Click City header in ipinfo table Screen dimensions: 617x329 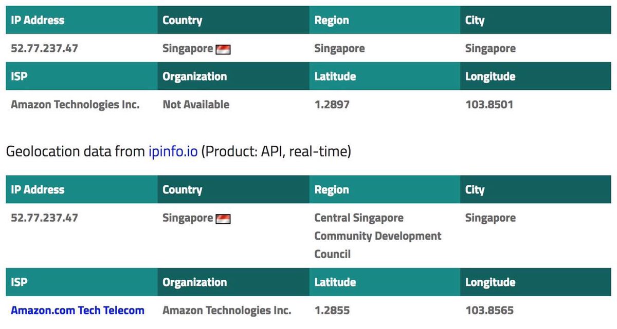536,190
